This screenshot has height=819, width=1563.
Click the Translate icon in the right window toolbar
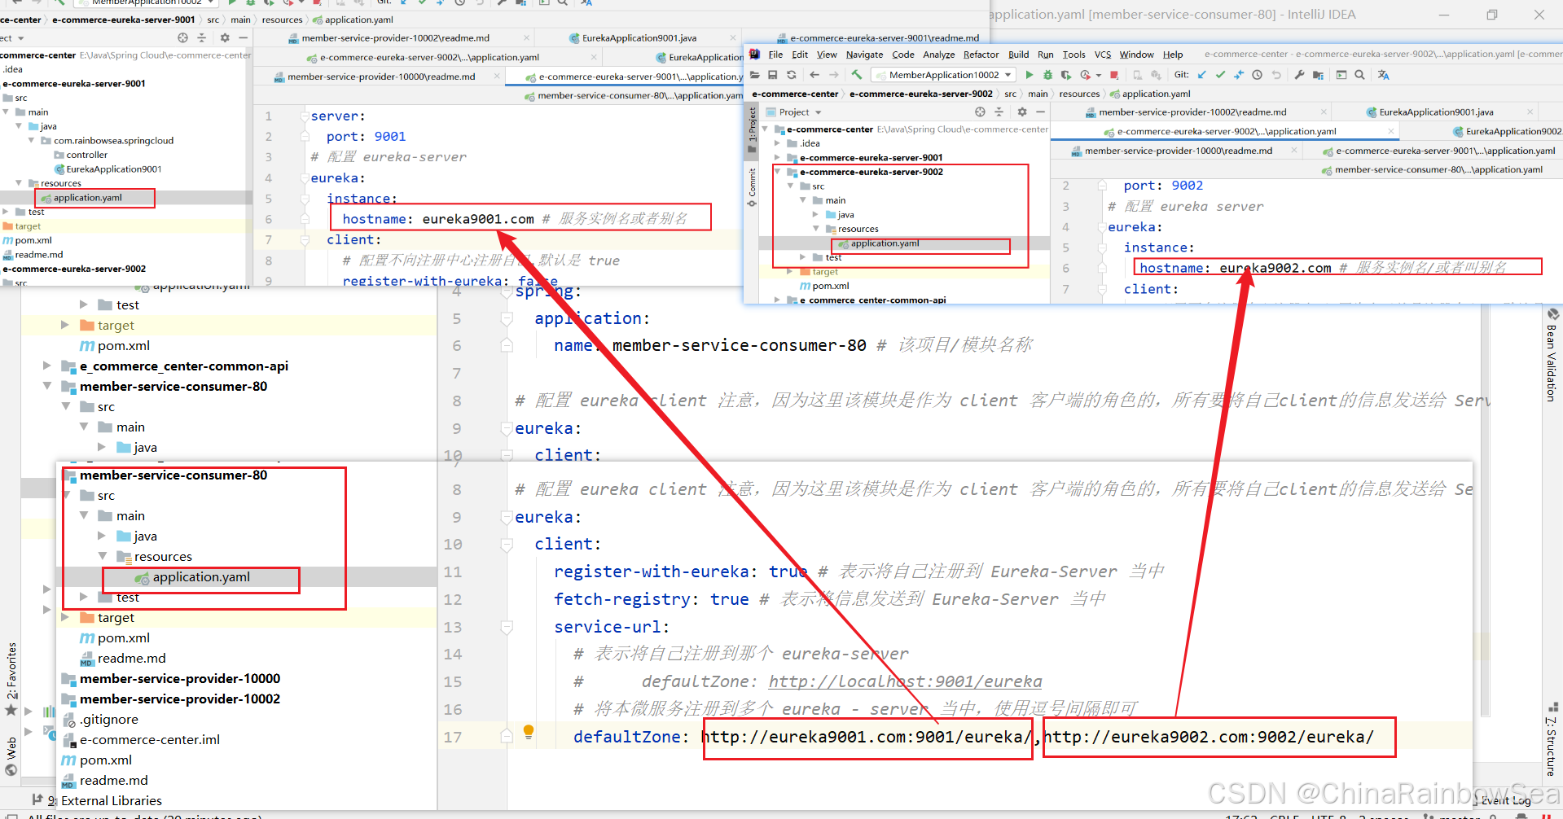point(1383,75)
